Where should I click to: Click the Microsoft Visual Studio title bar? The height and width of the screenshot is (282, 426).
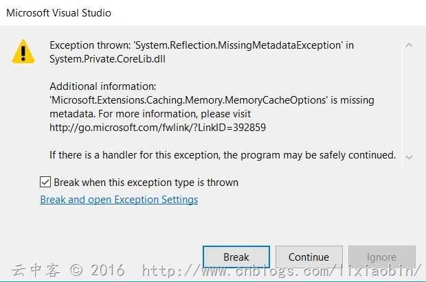pyautogui.click(x=213, y=13)
